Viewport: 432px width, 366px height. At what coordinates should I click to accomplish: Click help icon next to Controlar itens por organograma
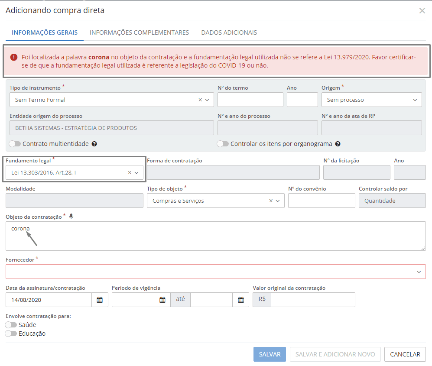coord(338,144)
